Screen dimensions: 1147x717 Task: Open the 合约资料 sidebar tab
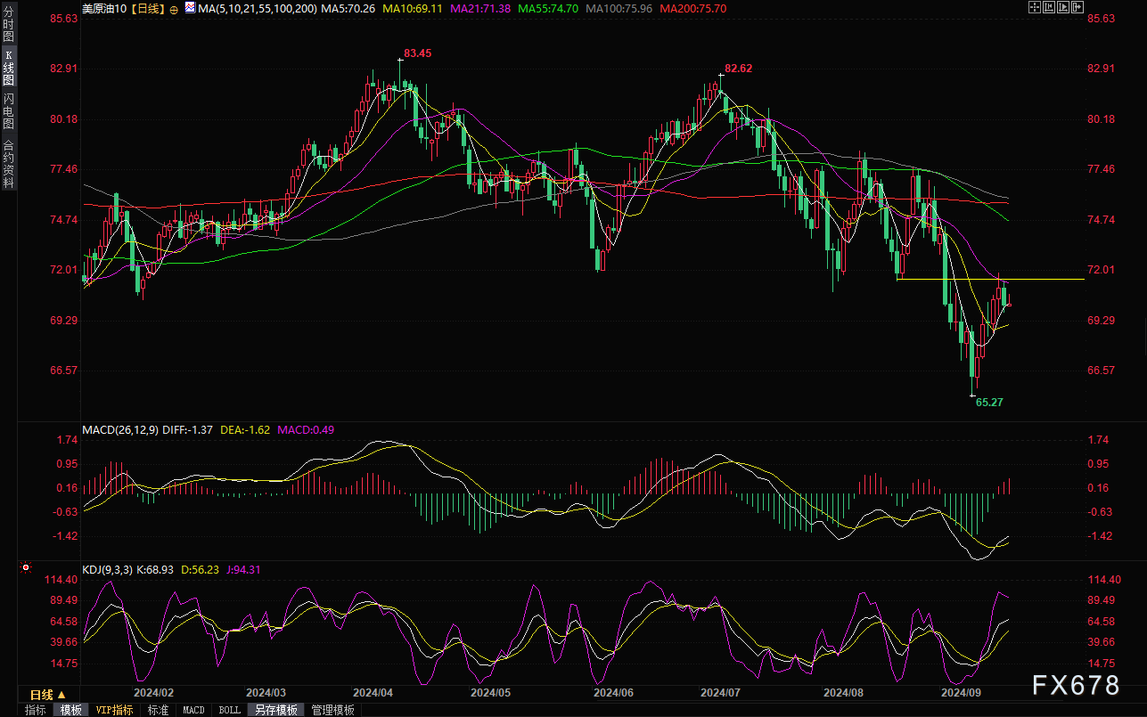9,163
